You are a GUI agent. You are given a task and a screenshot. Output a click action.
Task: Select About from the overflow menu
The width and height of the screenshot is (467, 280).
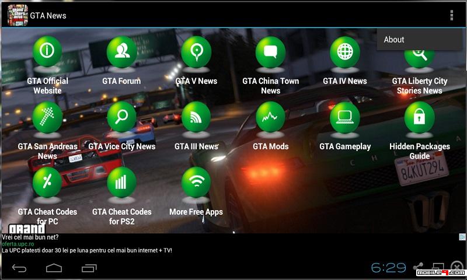(419, 39)
